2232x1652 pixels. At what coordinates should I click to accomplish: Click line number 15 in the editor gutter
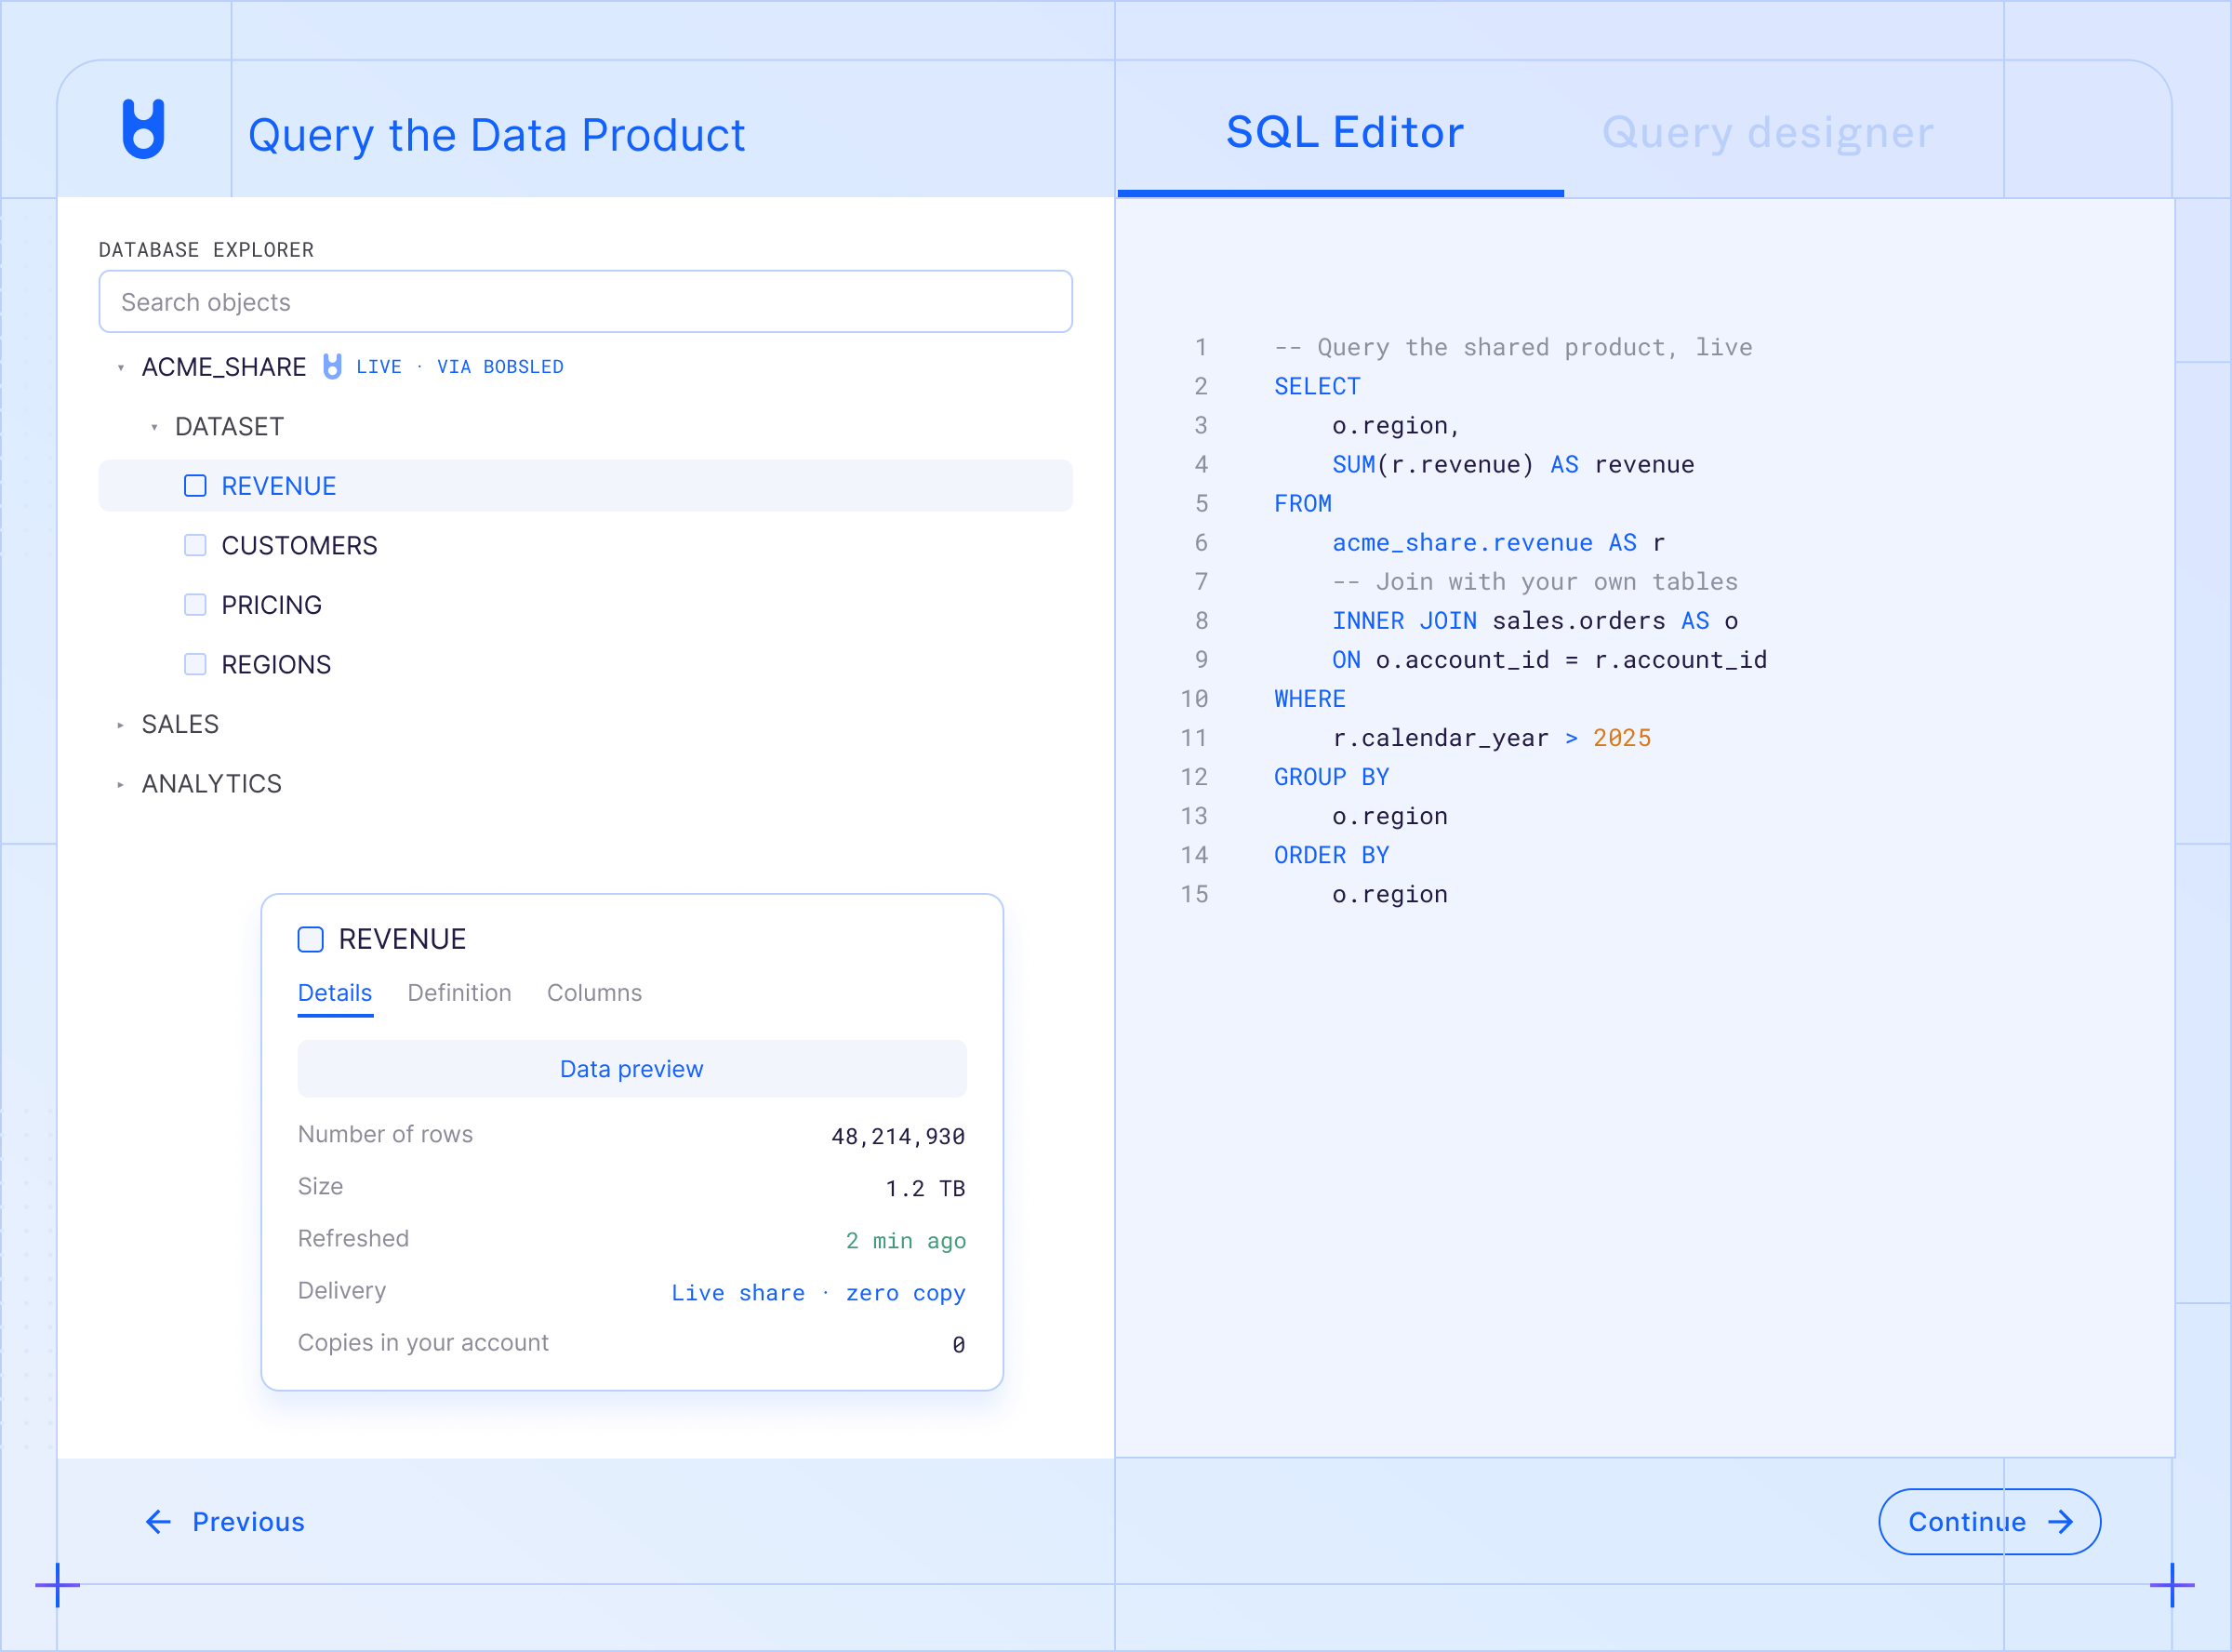tap(1194, 894)
